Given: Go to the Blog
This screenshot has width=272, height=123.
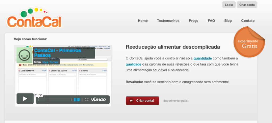Looking at the screenshot, I should coord(228,21).
